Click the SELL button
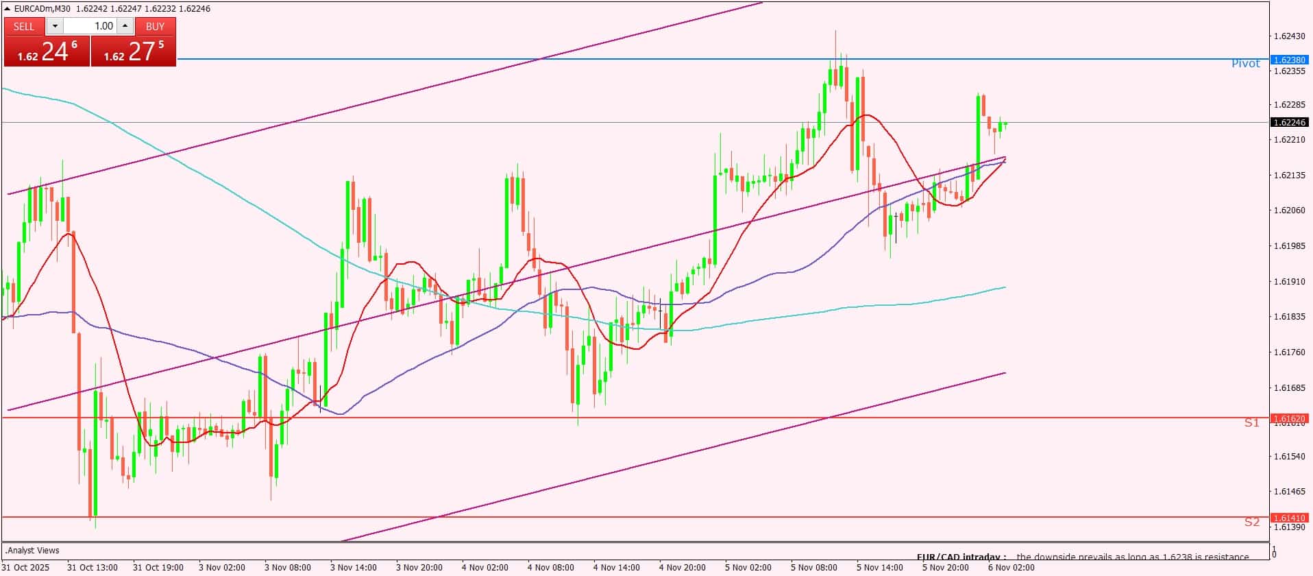 [x=24, y=26]
